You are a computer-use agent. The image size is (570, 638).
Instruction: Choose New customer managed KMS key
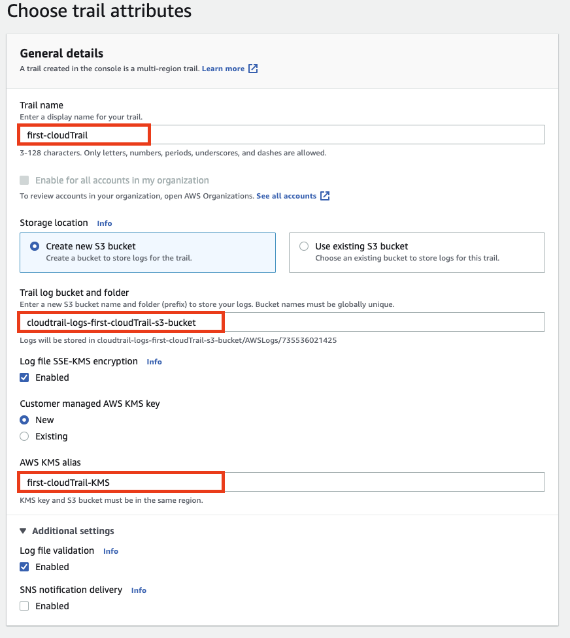(x=24, y=419)
